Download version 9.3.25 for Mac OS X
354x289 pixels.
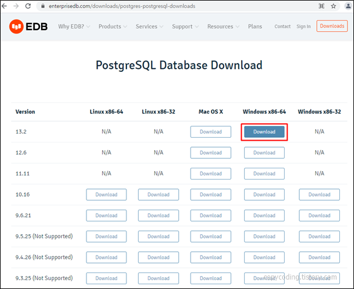(211, 278)
